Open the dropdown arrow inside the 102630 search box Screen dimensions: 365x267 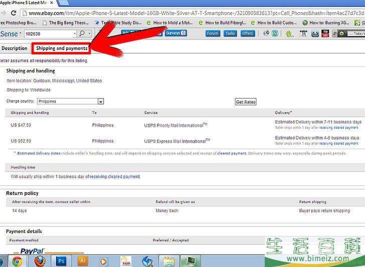[x=75, y=34]
